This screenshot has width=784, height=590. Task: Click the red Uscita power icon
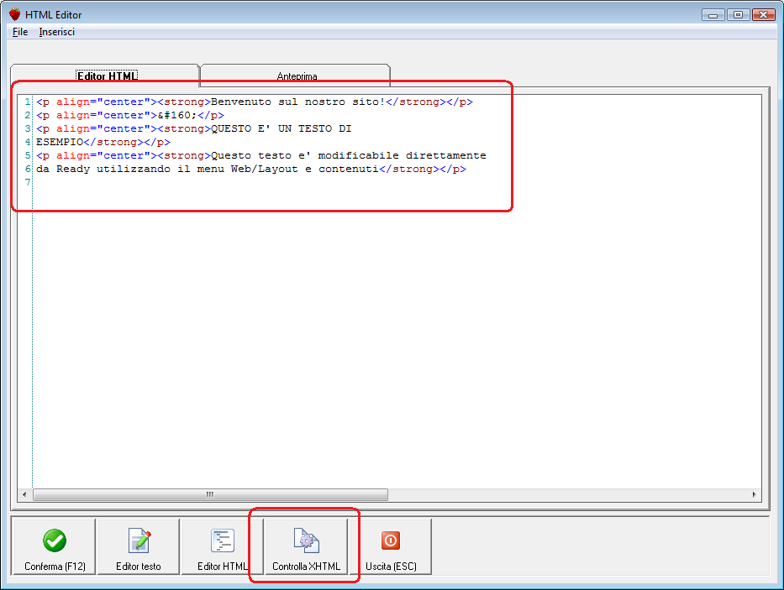tap(391, 540)
